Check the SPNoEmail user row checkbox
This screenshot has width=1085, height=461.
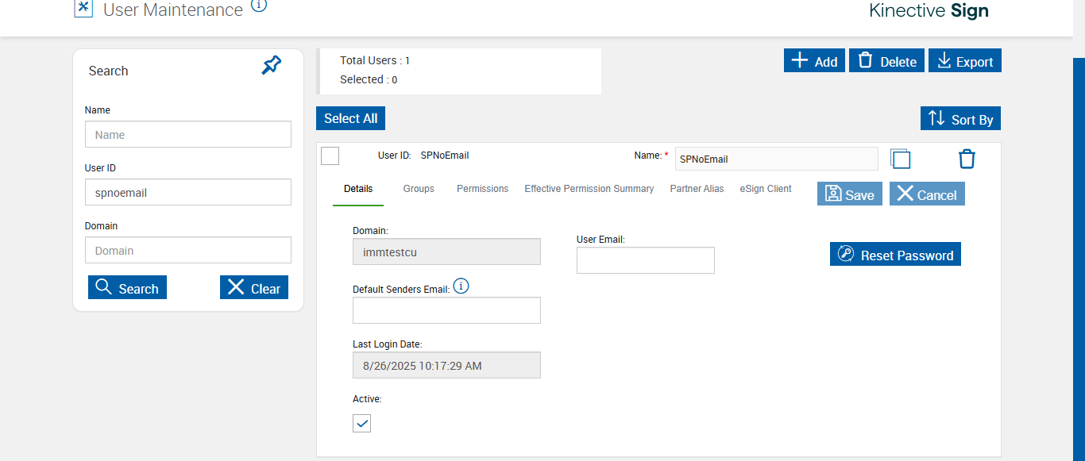coord(330,156)
